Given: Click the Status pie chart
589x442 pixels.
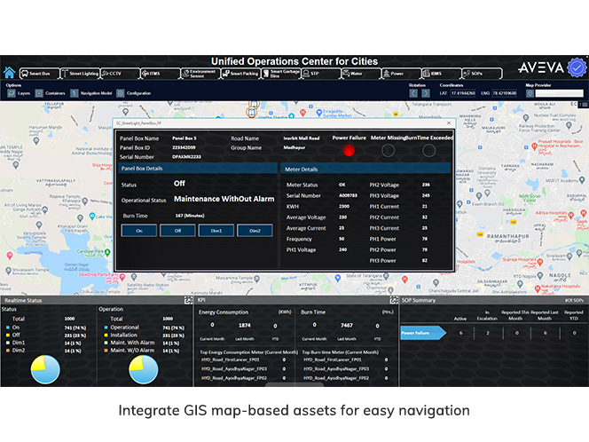Looking at the screenshot, I should 45,369.
